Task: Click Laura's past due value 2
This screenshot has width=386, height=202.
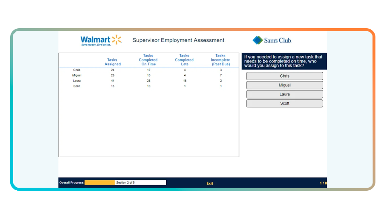Action: pyautogui.click(x=221, y=81)
